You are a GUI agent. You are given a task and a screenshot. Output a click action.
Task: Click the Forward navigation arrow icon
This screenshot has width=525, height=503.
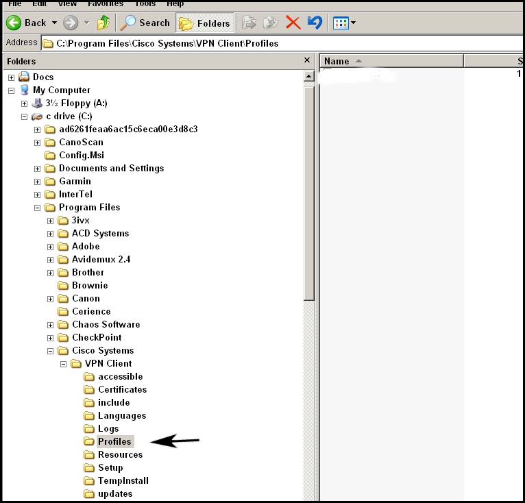pos(71,23)
